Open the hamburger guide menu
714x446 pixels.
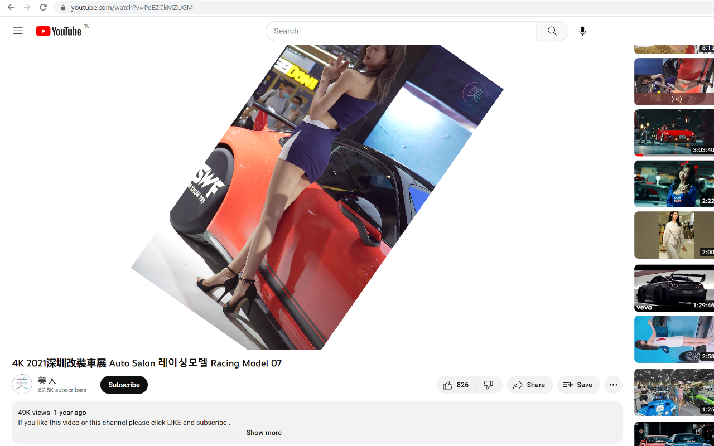coord(18,31)
